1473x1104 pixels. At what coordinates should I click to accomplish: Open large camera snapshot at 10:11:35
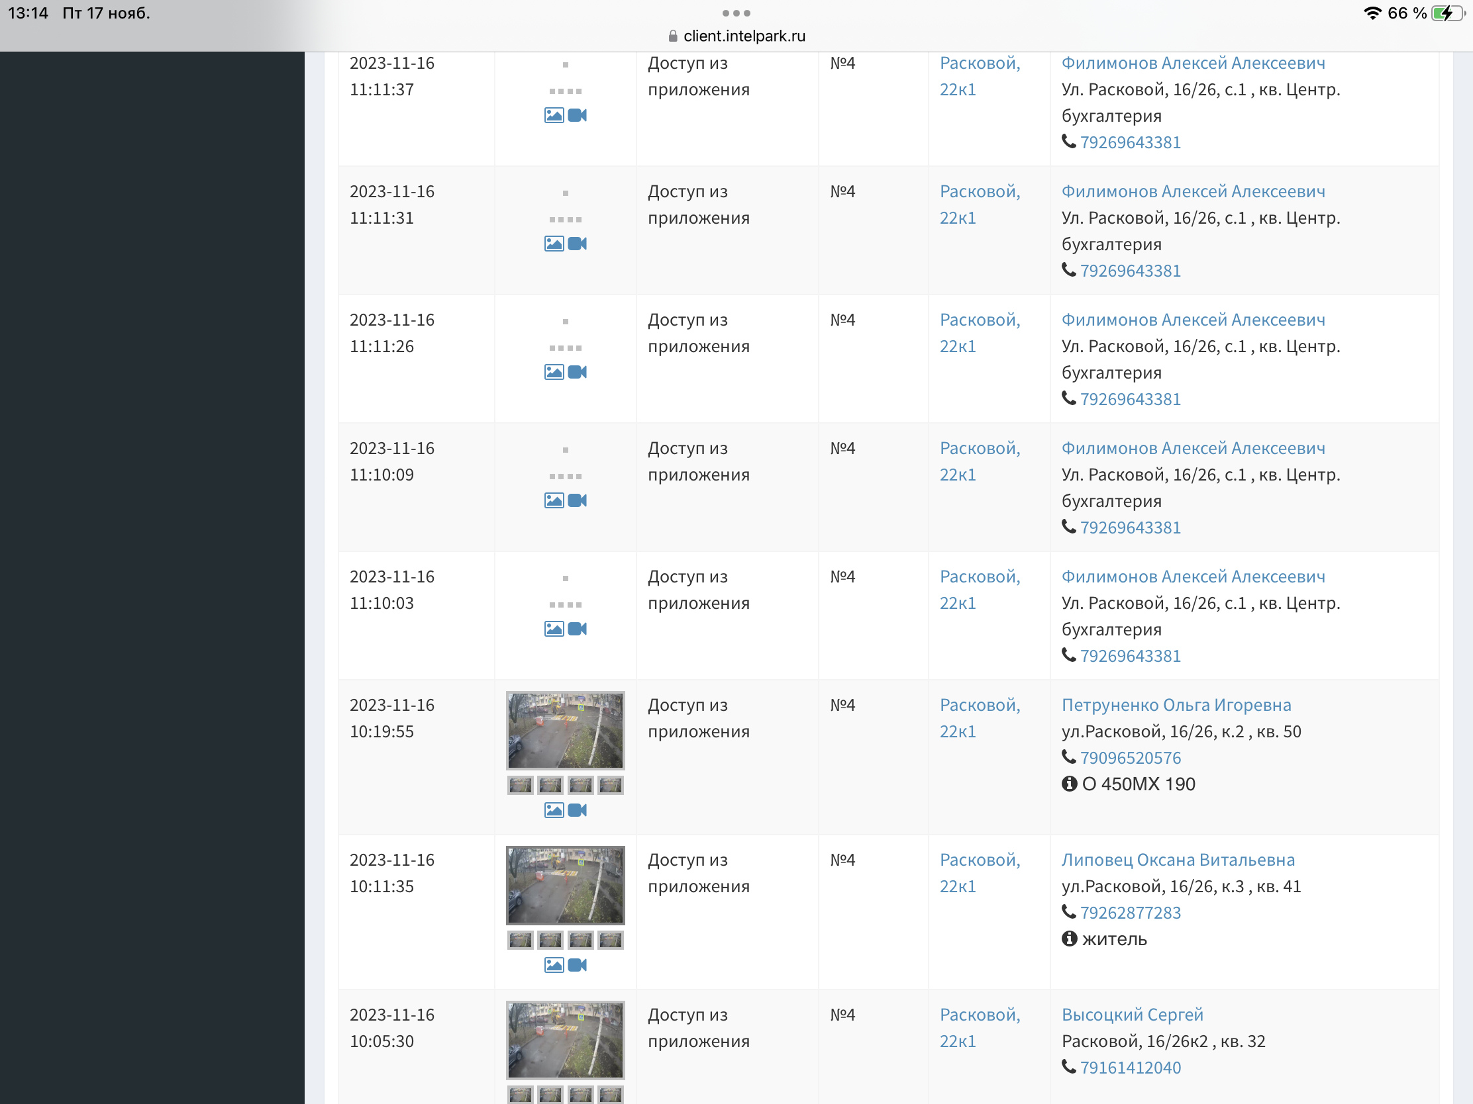coord(566,885)
